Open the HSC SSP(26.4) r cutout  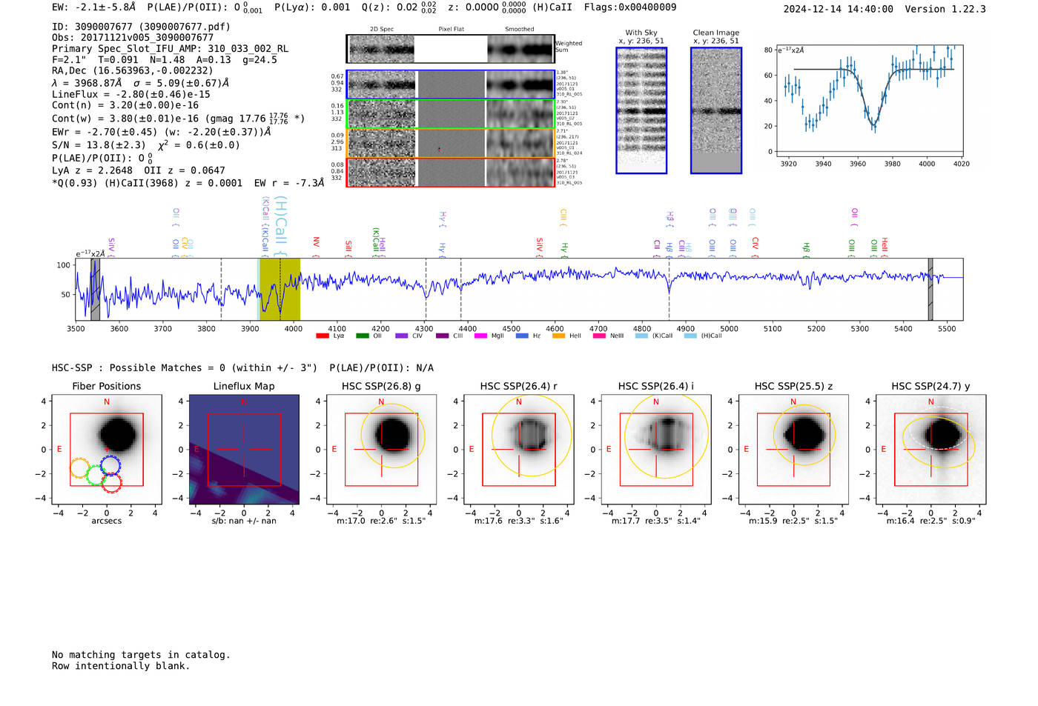[x=519, y=450]
